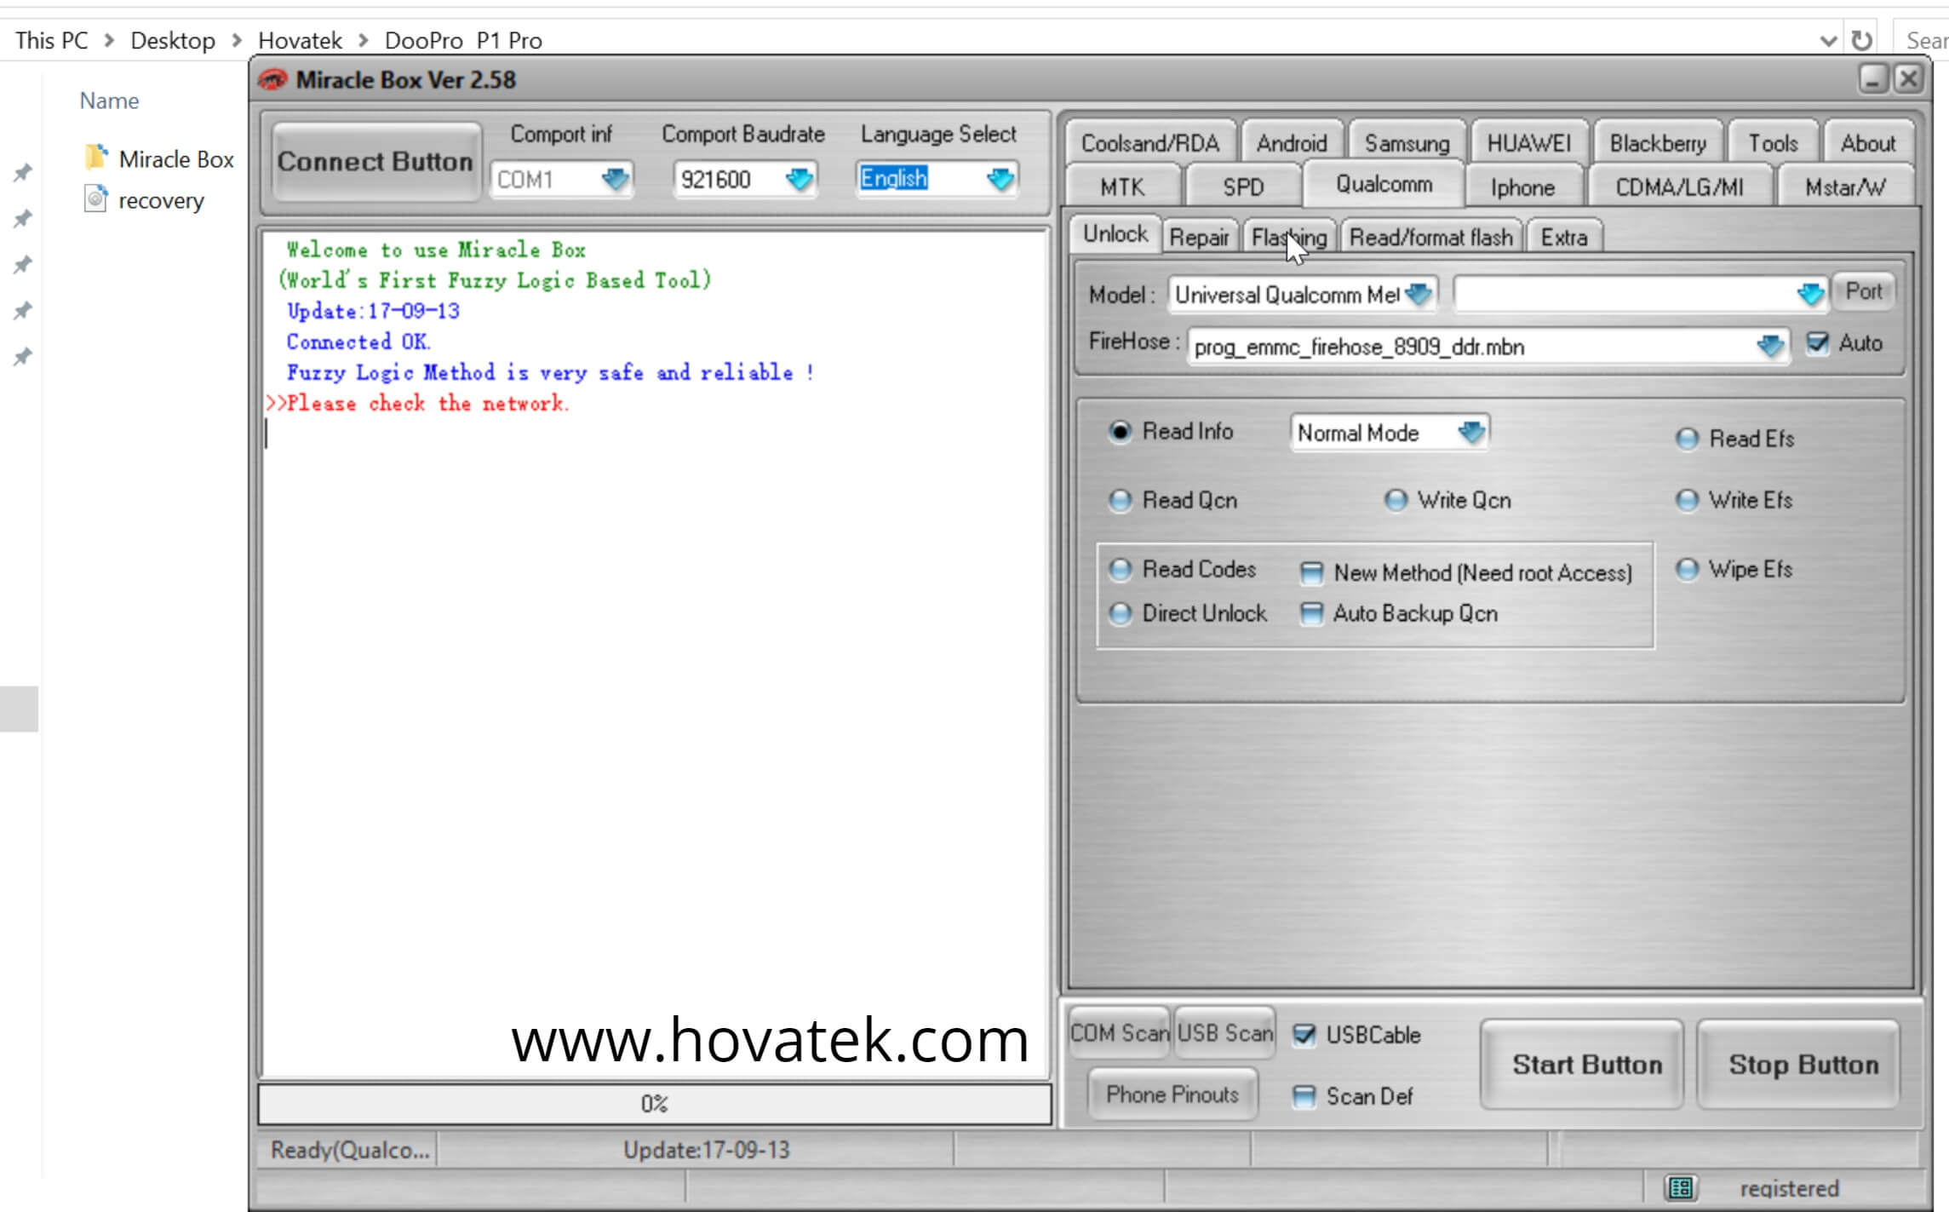Click the first pin icon in Explorer sidebar
1949x1212 pixels.
coord(23,173)
